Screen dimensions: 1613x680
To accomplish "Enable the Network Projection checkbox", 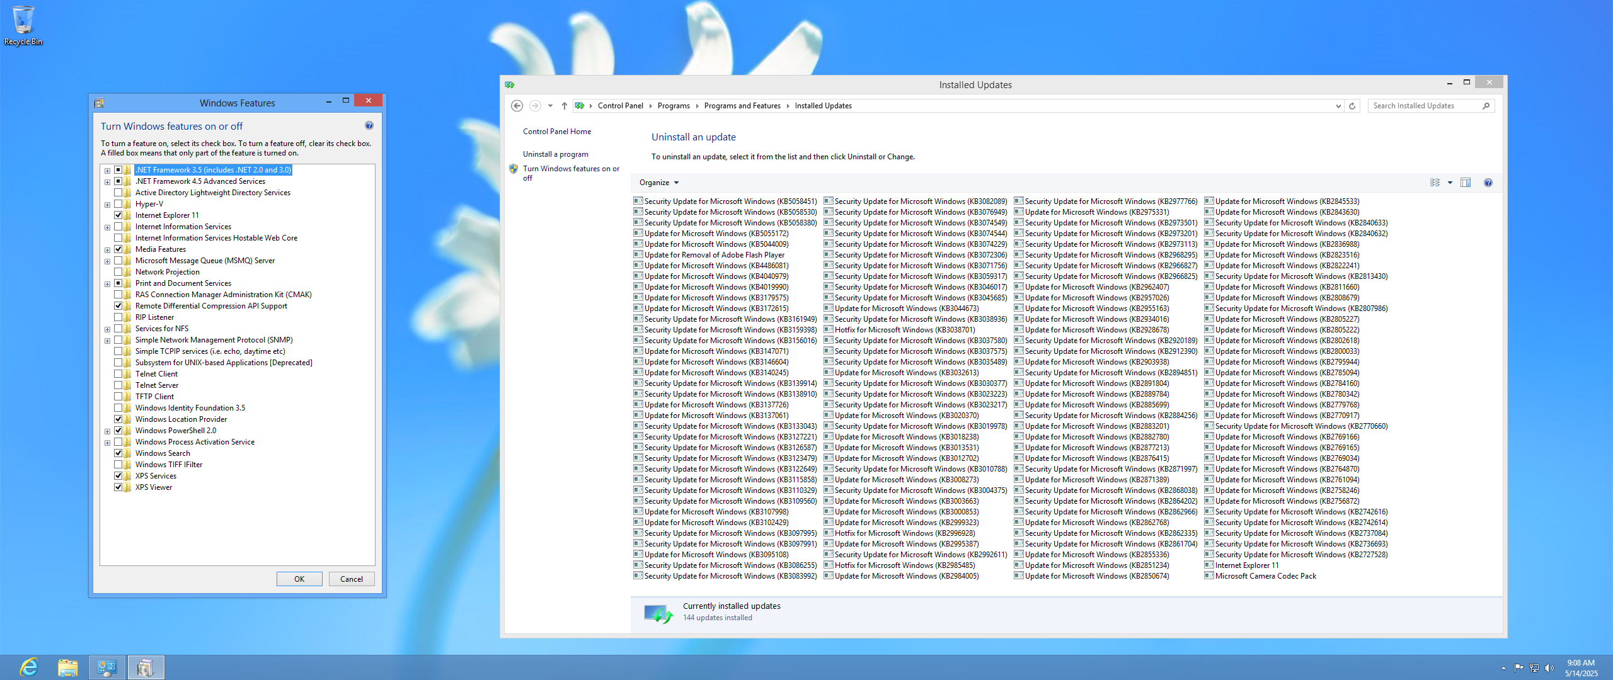I will [118, 272].
